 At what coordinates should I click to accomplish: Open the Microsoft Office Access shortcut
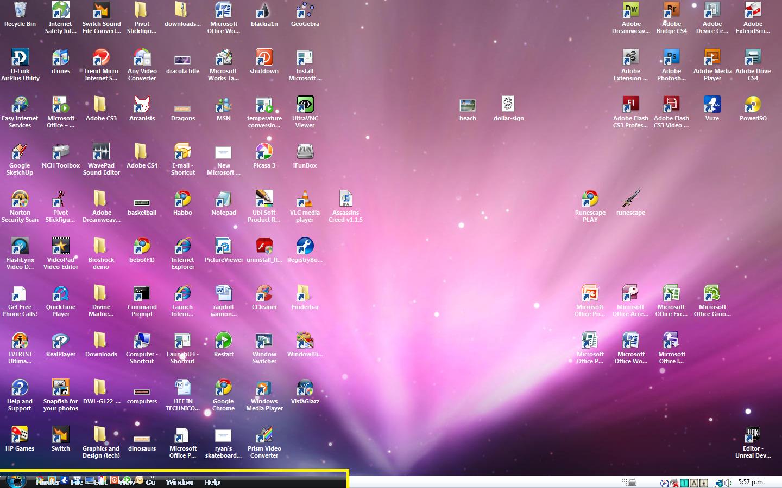point(631,301)
